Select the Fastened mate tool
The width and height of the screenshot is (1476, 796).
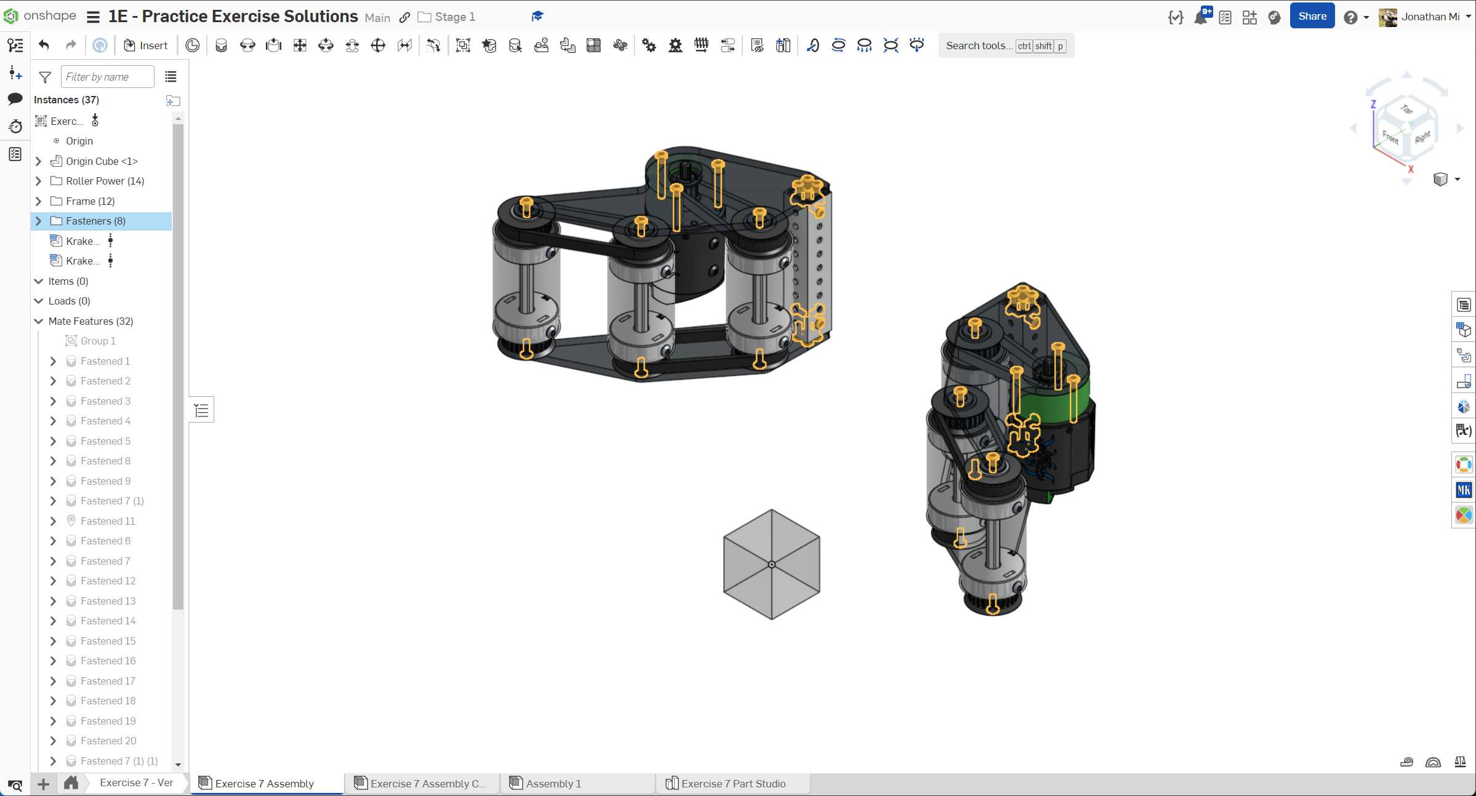221,46
